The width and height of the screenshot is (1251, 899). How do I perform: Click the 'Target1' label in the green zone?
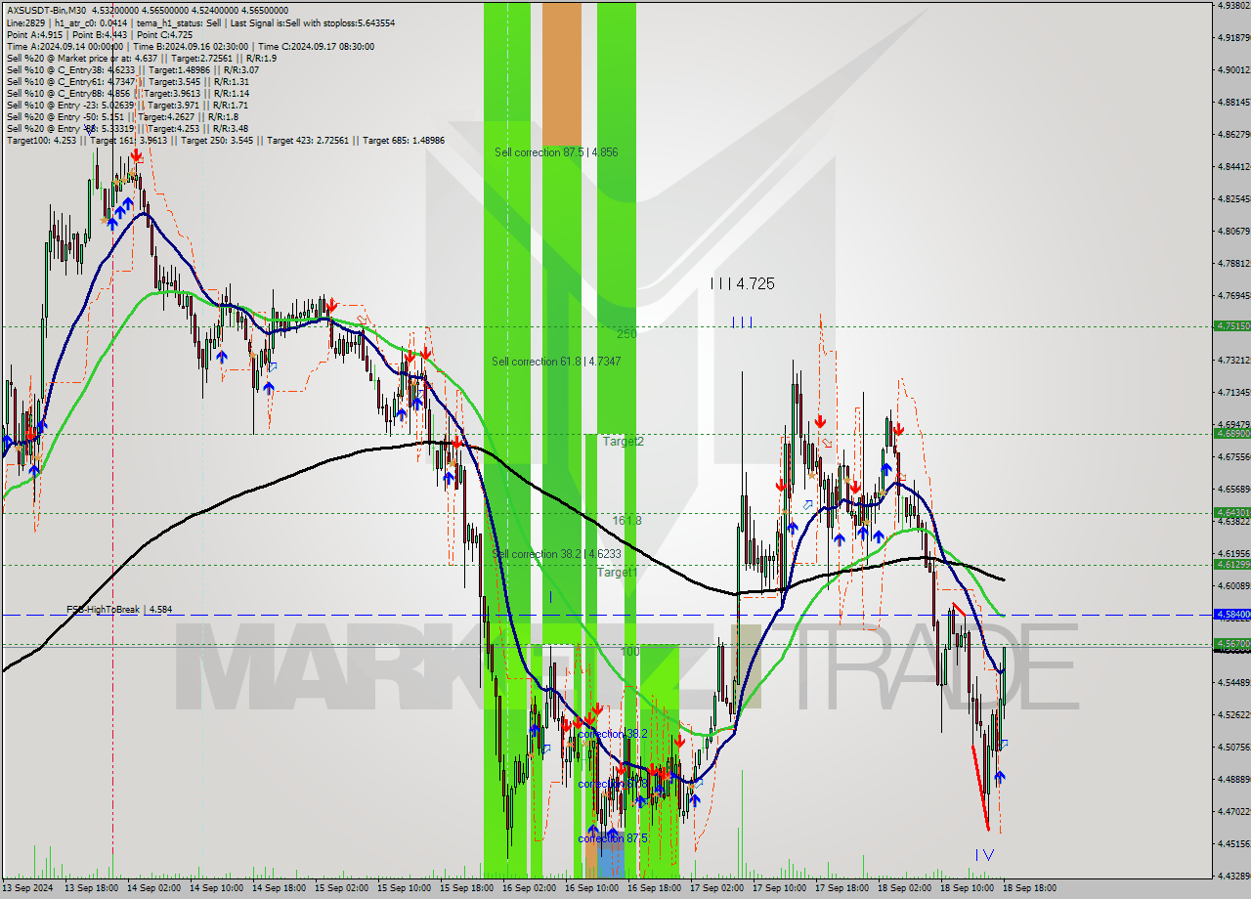(x=618, y=573)
